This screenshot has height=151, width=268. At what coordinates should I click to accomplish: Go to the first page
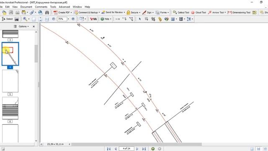(109, 149)
